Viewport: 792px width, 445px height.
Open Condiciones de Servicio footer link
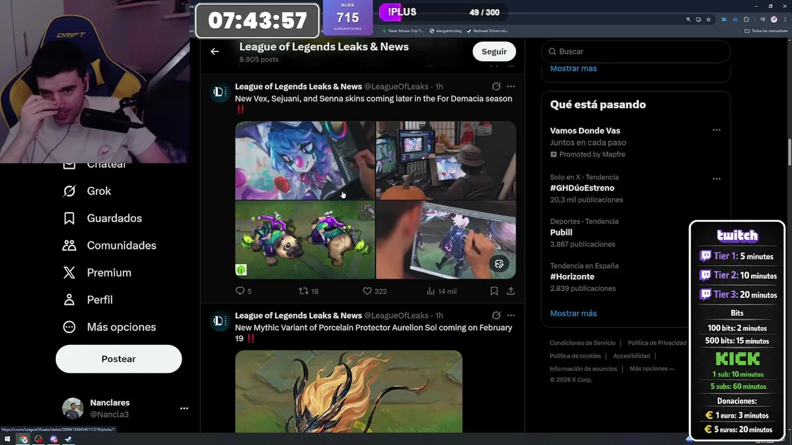[x=582, y=343]
